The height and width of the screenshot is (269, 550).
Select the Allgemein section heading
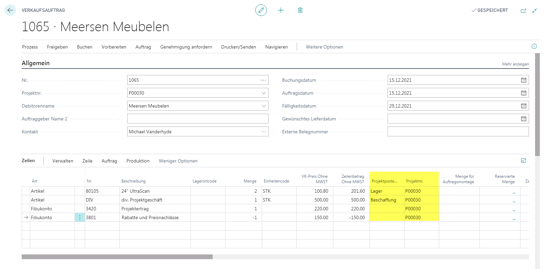[x=36, y=63]
